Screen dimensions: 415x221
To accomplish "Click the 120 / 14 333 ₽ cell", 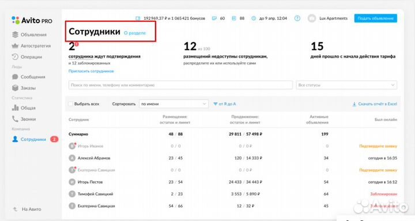I will [248, 158].
